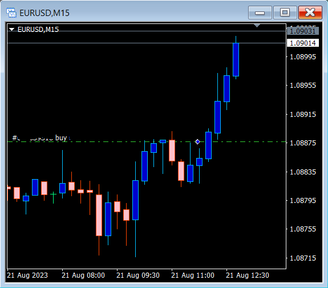
Task: Select the buy order arrow marker
Action: [198, 142]
